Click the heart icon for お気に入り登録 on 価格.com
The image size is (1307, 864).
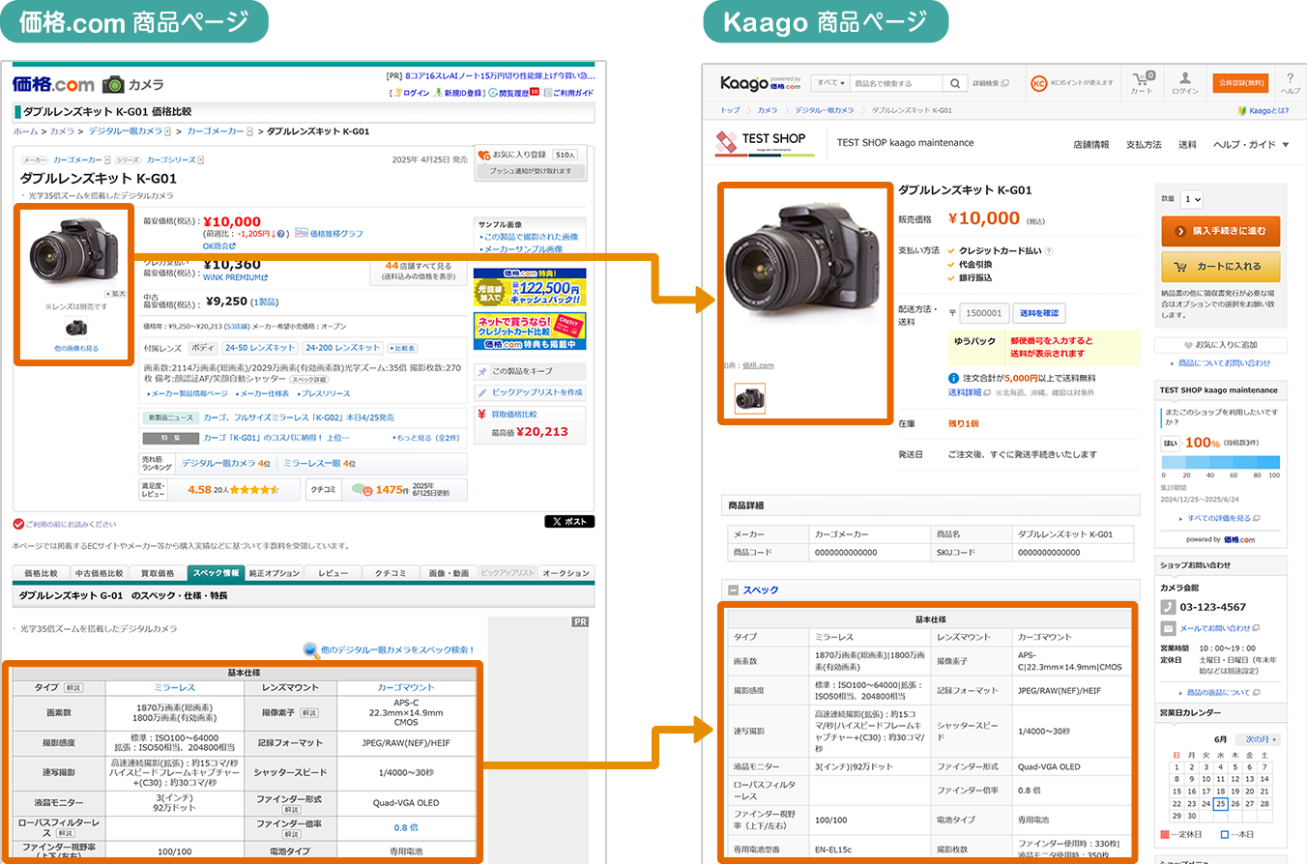pyautogui.click(x=483, y=155)
